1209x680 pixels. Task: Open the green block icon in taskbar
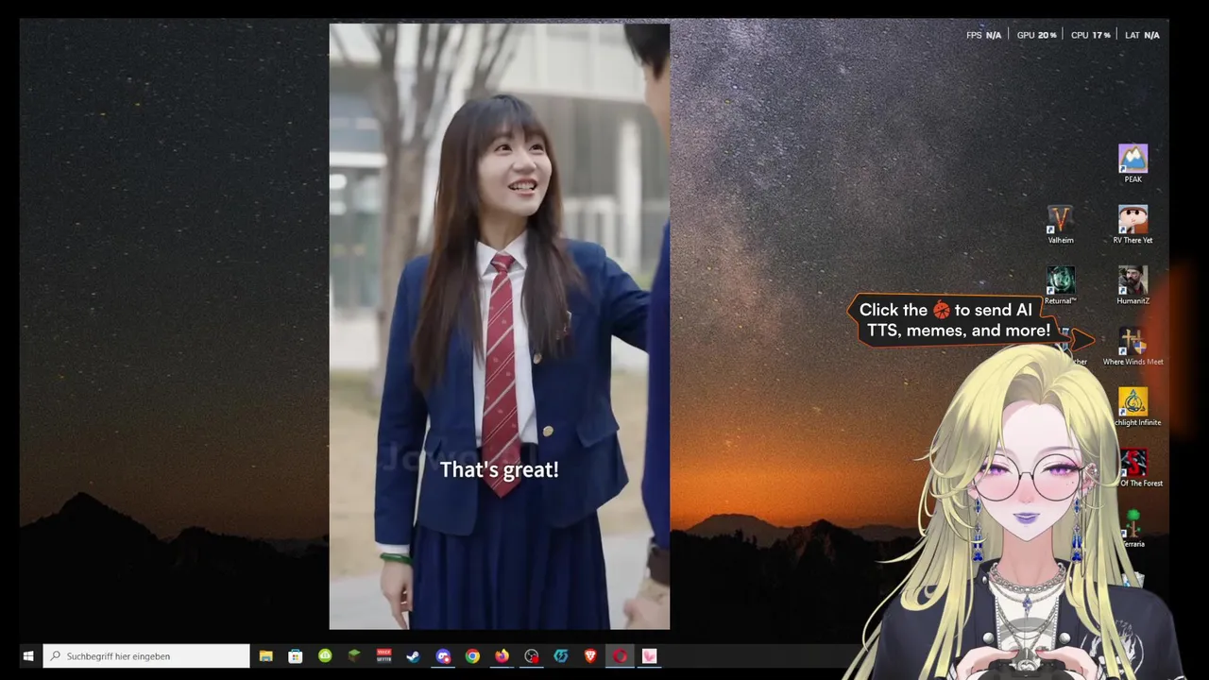coord(354,655)
